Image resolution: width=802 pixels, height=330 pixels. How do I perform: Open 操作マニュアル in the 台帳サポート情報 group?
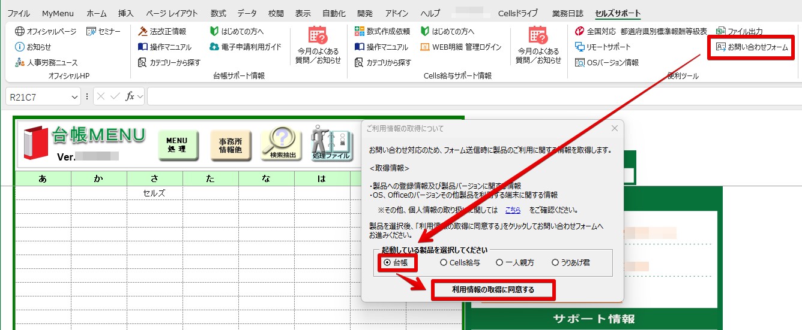coord(164,47)
